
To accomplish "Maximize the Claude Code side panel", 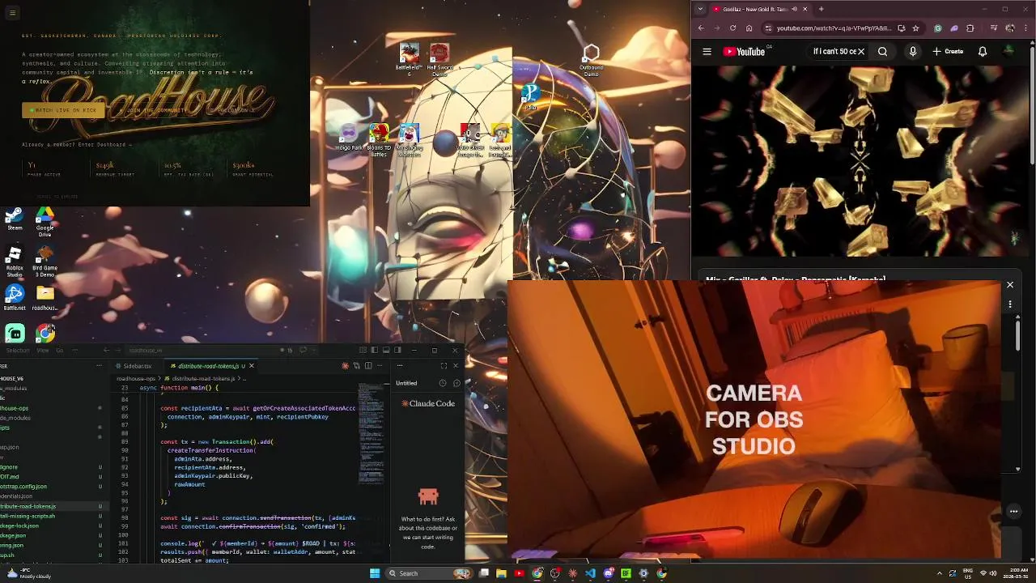I will pyautogui.click(x=444, y=366).
